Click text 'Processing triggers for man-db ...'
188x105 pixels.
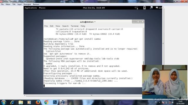tap(64, 83)
